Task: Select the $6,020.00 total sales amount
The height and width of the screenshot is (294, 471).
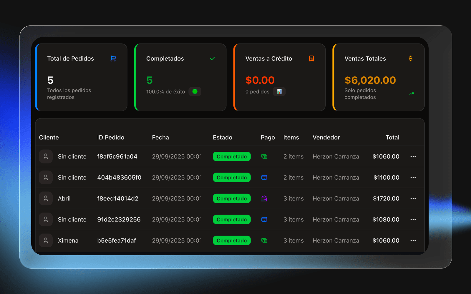Action: click(370, 80)
